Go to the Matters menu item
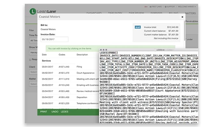The image size is (223, 127). 190,13
